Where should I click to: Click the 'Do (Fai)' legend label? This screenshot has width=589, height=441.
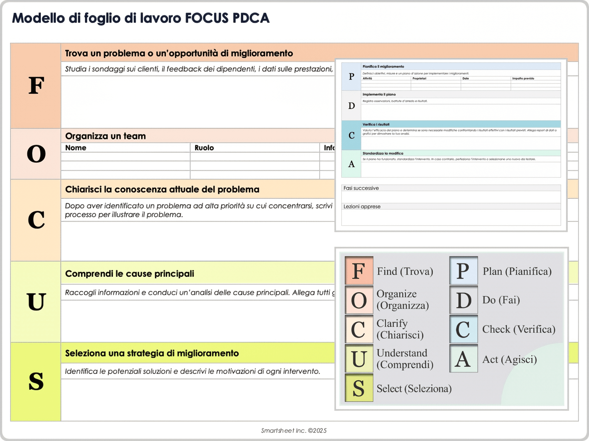pos(501,300)
